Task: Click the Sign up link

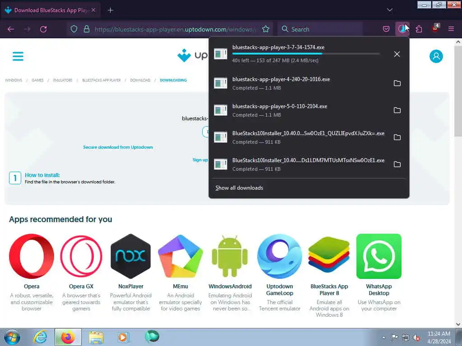Action: pyautogui.click(x=200, y=160)
